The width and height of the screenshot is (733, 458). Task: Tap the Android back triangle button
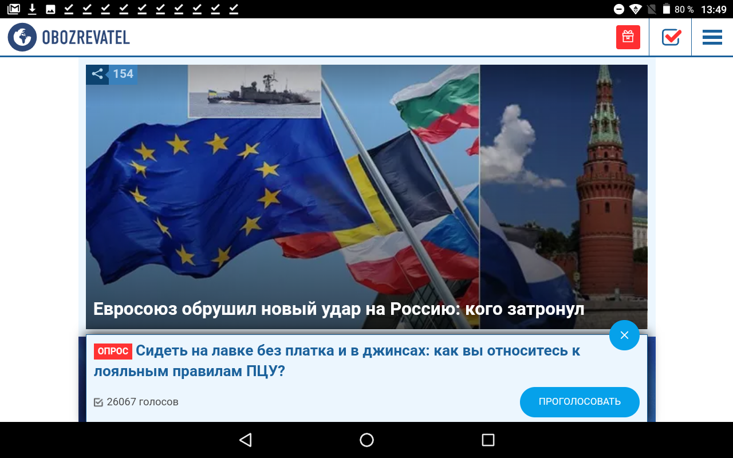245,440
